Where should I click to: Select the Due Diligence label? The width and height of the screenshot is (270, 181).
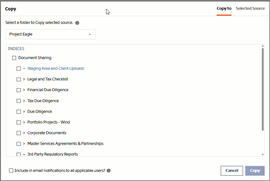click(40, 111)
